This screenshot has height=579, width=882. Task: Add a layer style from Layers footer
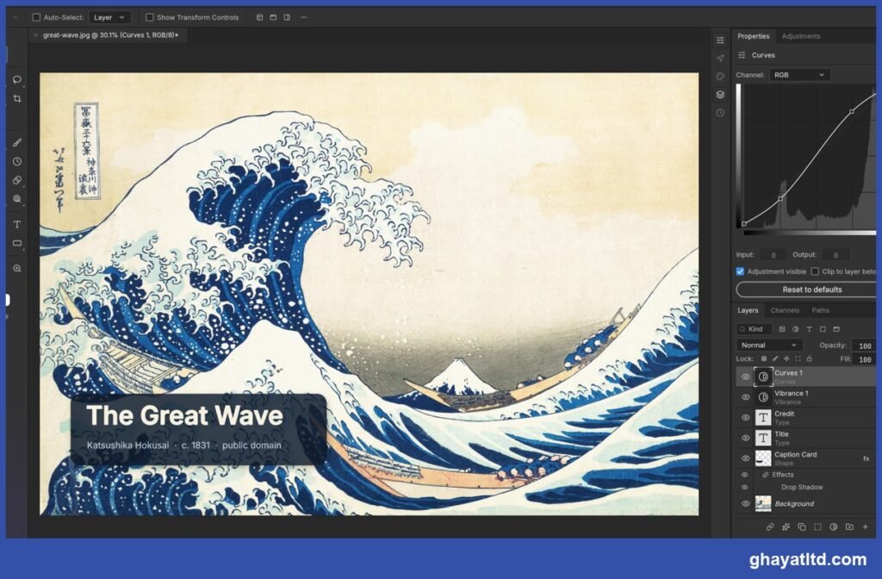click(x=786, y=526)
